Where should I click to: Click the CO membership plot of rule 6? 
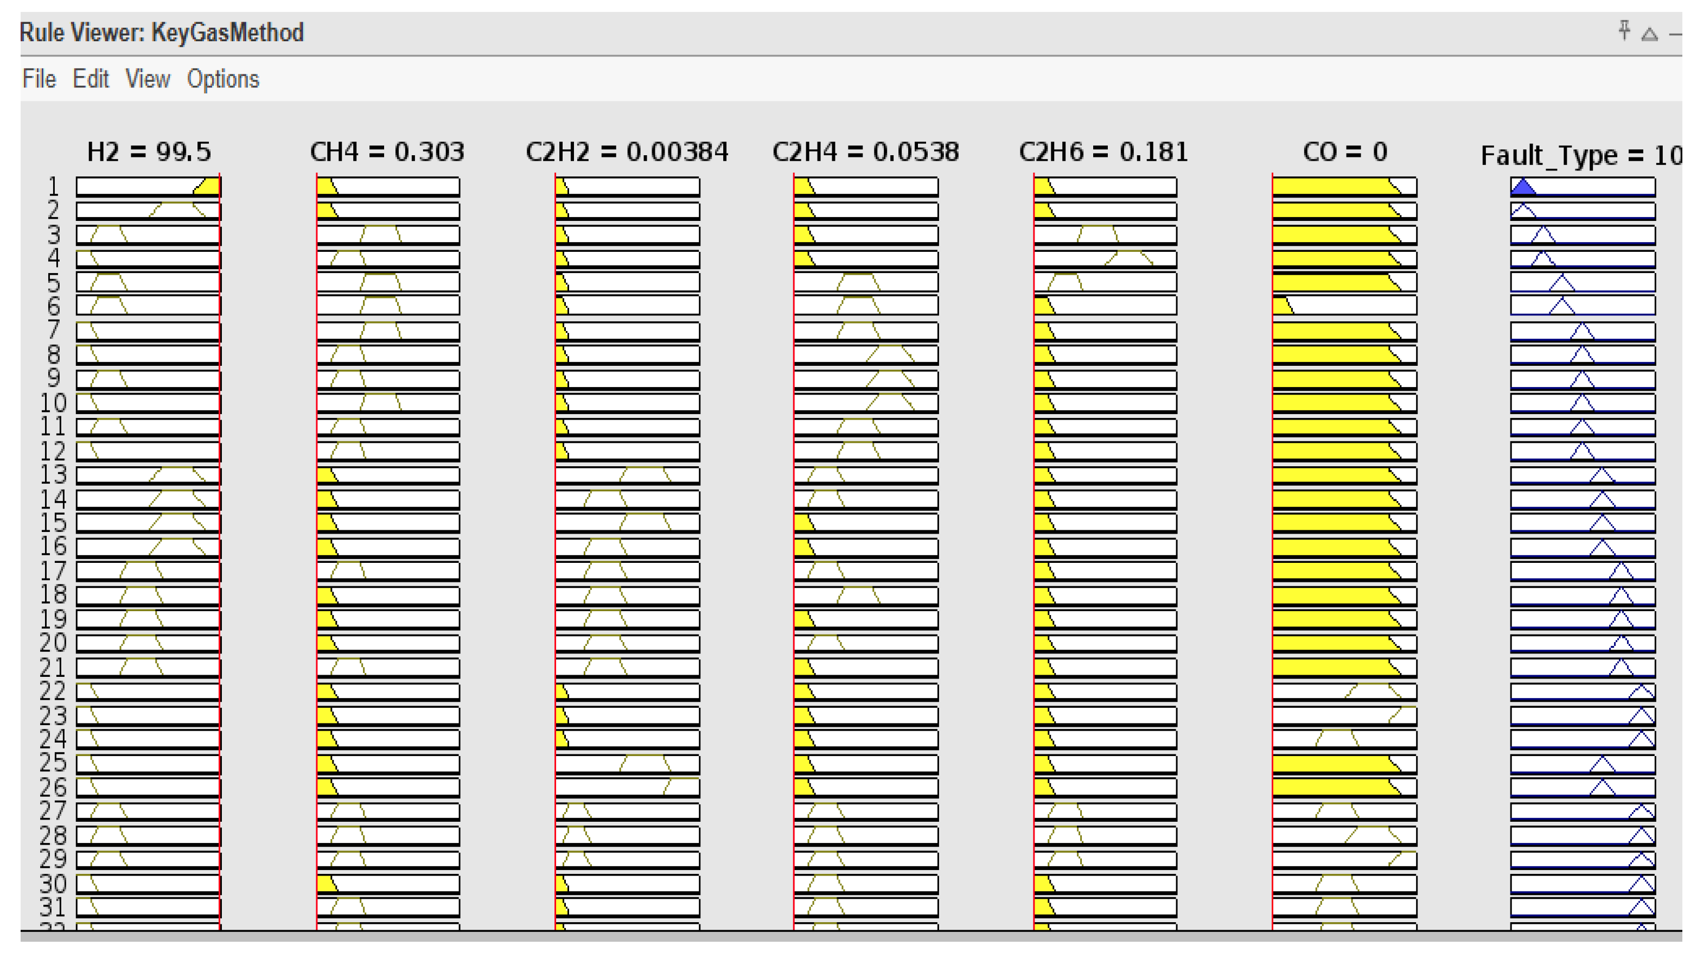[1344, 306]
